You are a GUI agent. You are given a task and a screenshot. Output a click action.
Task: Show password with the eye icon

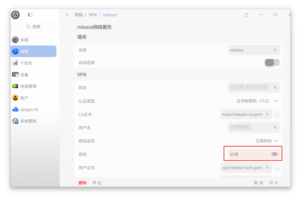pos(275,154)
